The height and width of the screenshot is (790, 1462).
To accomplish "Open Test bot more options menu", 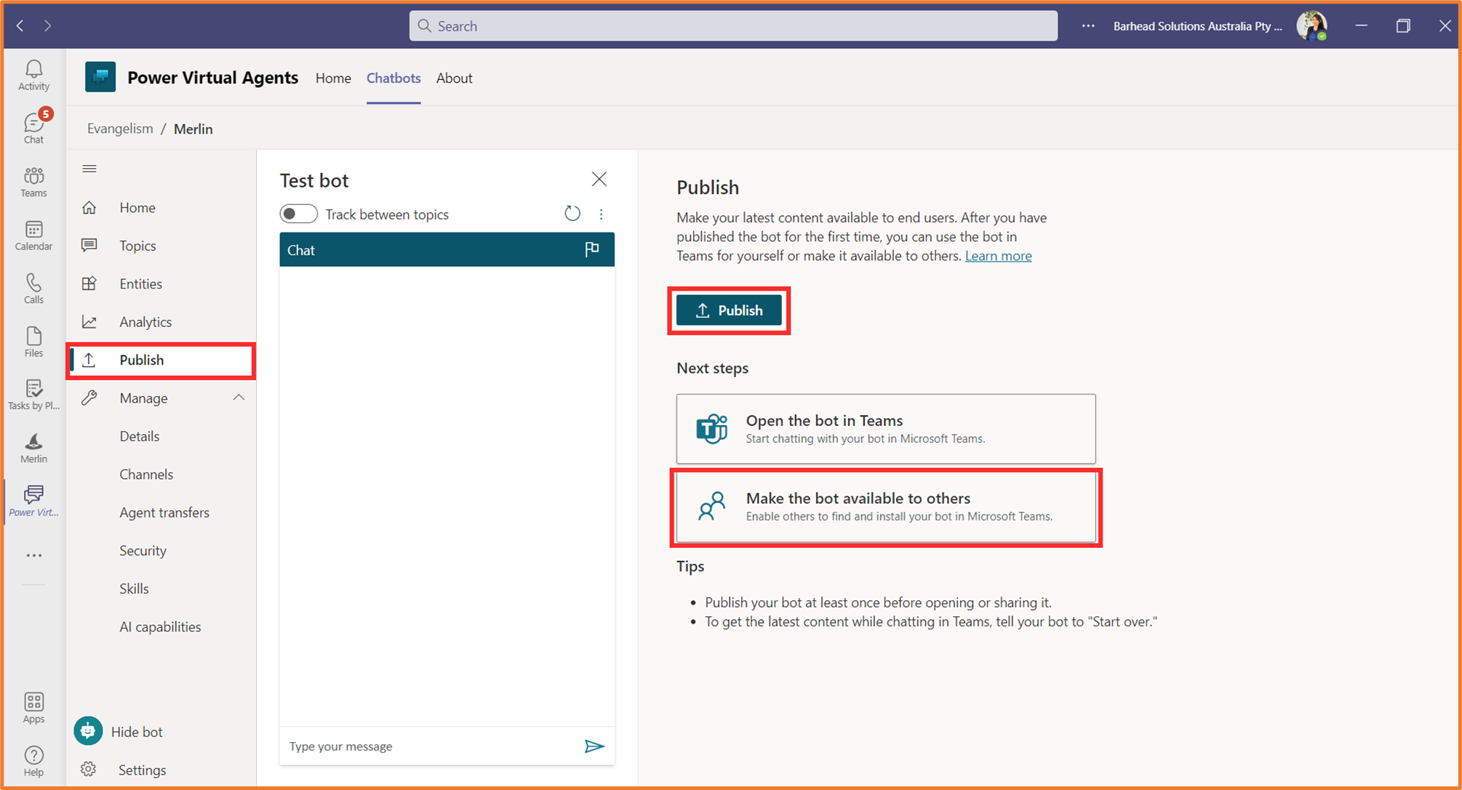I will (601, 214).
